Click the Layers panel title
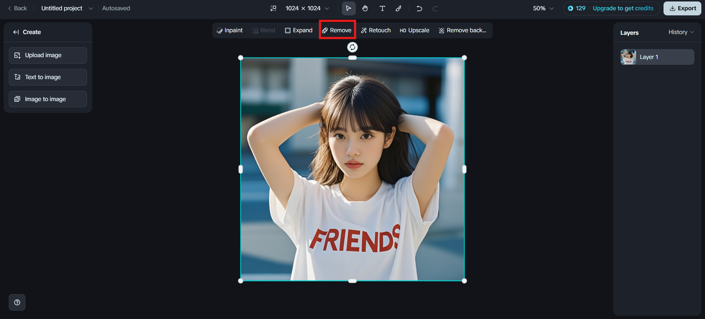 coord(630,32)
